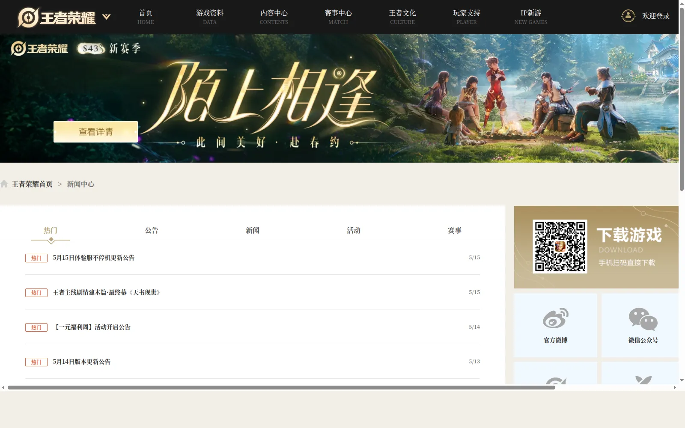The height and width of the screenshot is (428, 685).
Task: Click the 5/14 date on the 一元福利周 row
Action: point(474,327)
